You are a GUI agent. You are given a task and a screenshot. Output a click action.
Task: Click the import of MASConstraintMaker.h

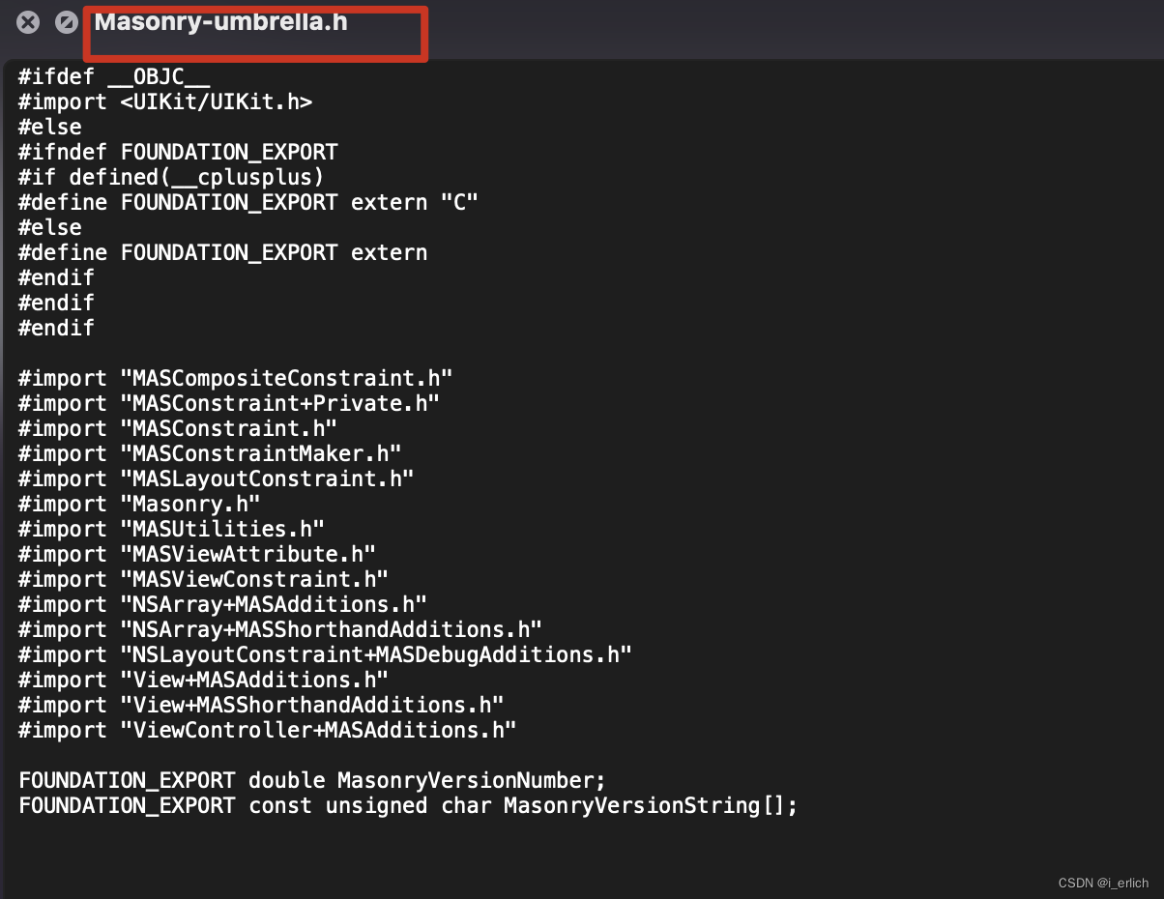(x=210, y=453)
